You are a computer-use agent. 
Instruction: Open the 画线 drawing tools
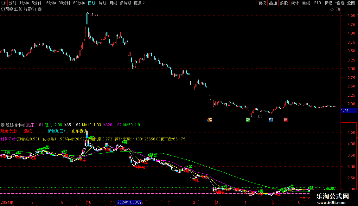click(x=306, y=3)
